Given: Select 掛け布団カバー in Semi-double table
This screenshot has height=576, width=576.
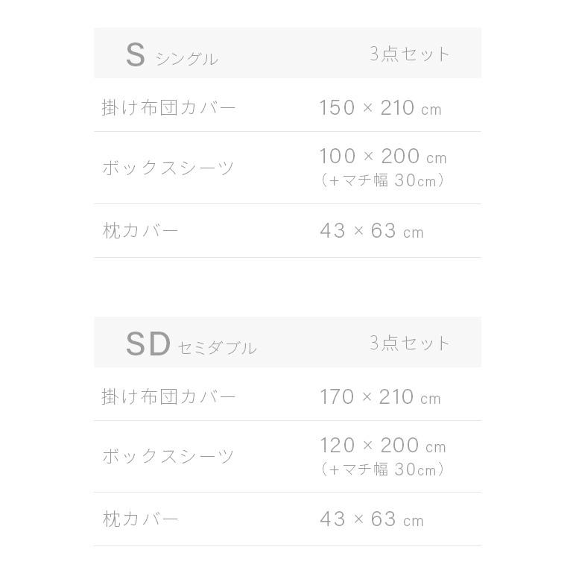Looking at the screenshot, I should point(169,396).
